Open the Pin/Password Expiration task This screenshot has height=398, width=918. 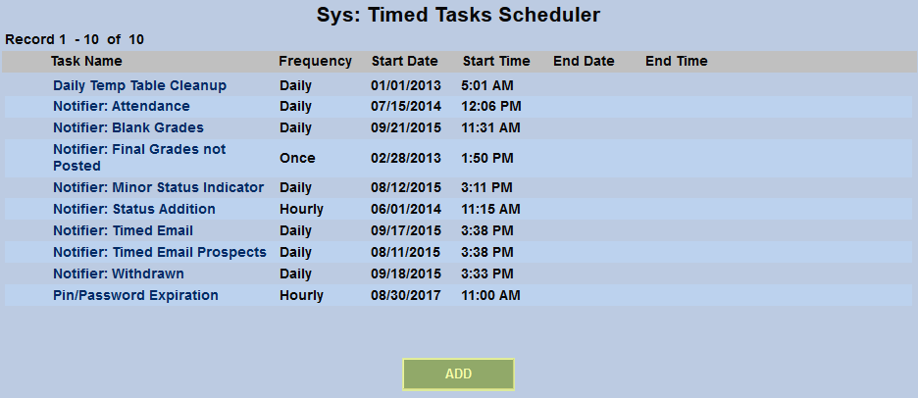tap(135, 295)
